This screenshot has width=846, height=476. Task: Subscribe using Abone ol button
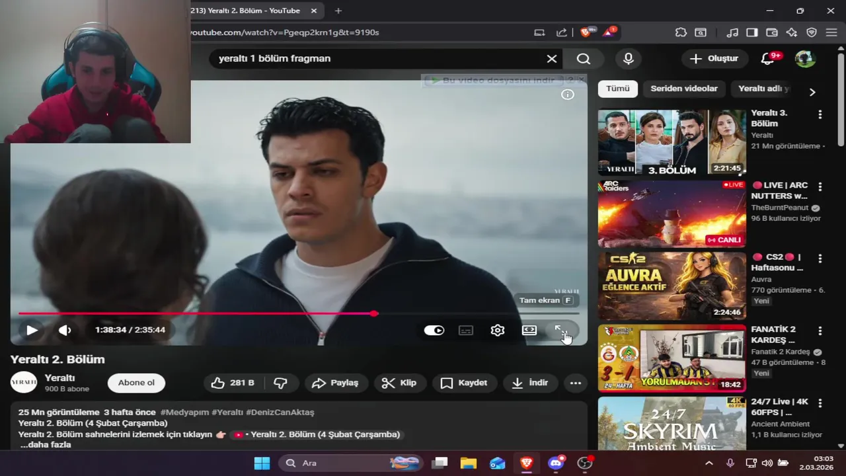coord(136,383)
